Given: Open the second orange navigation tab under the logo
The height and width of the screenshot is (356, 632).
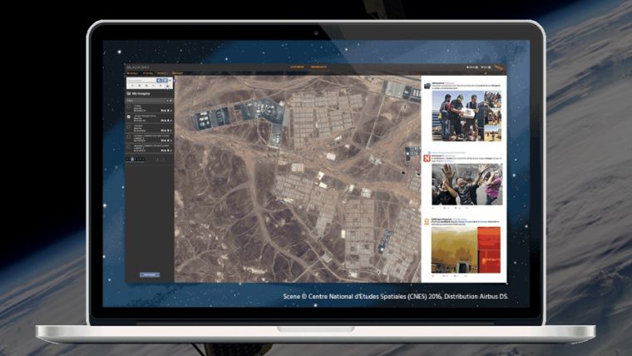Looking at the screenshot, I should (x=148, y=73).
